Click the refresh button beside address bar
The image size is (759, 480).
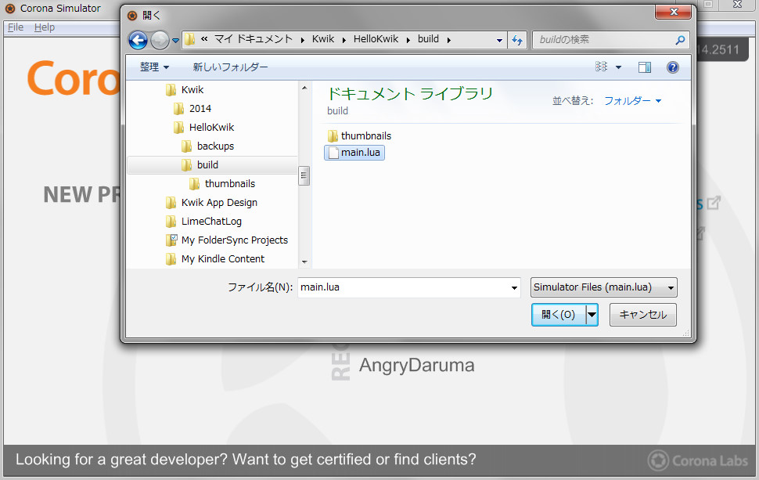[517, 40]
